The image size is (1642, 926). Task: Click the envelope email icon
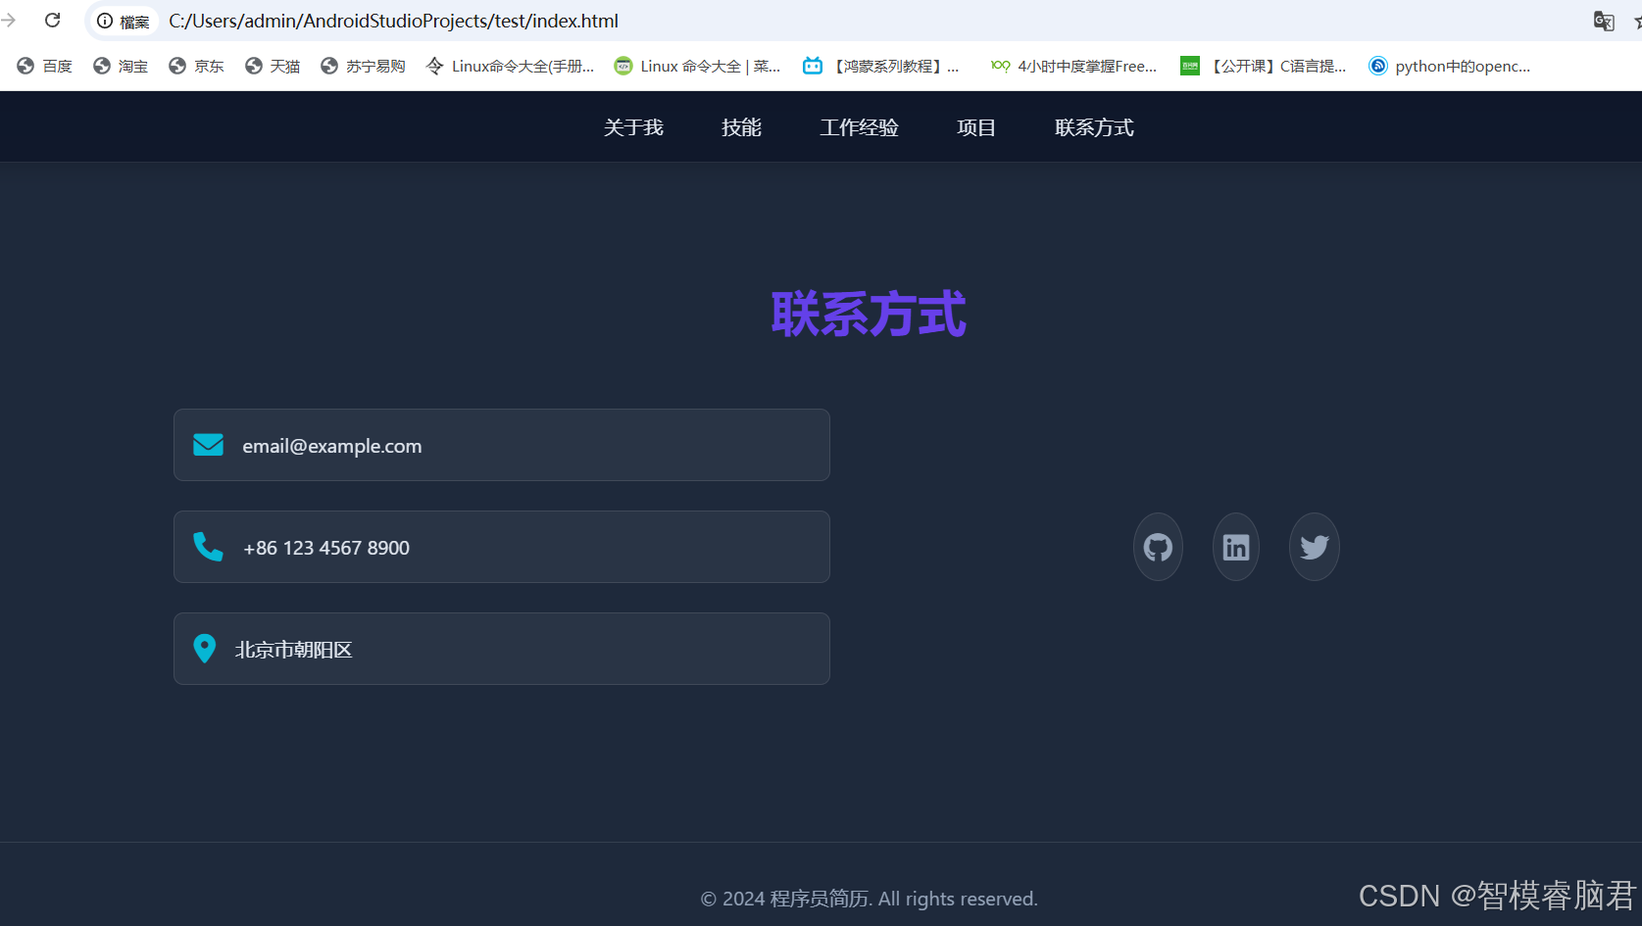tap(208, 445)
